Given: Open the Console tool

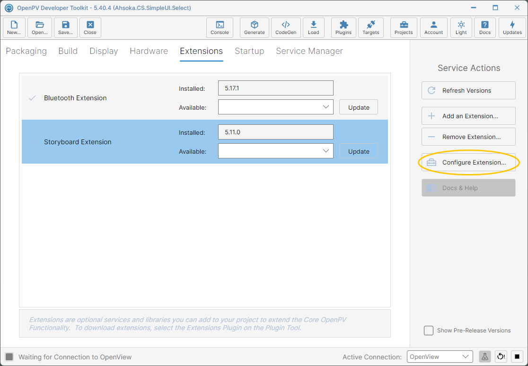Looking at the screenshot, I should click(220, 27).
